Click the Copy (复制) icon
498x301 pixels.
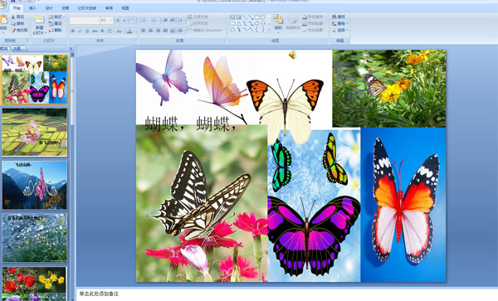point(13,23)
